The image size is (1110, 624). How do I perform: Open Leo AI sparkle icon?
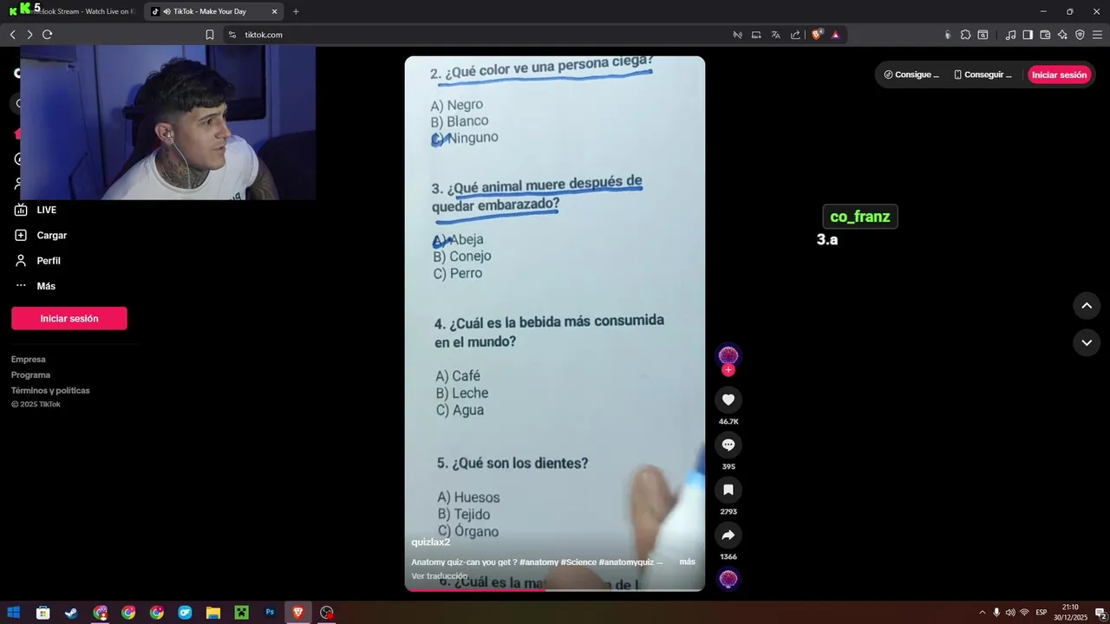(1062, 35)
